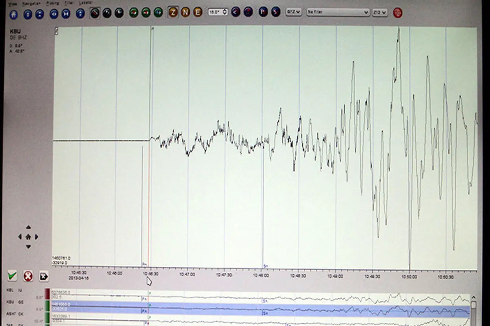Select the Z component button

(x=173, y=12)
